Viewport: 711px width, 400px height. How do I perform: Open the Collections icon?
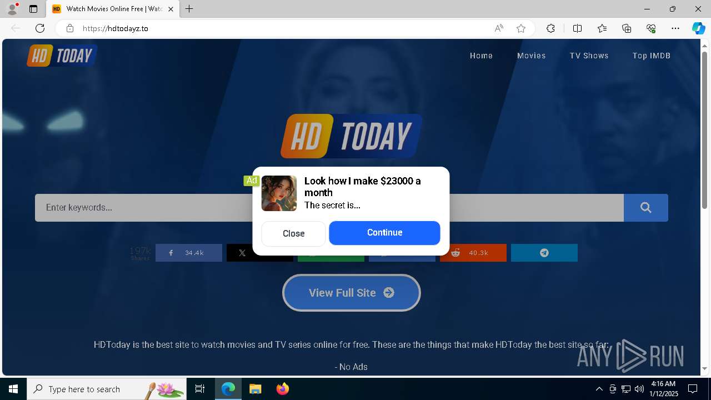(x=627, y=28)
